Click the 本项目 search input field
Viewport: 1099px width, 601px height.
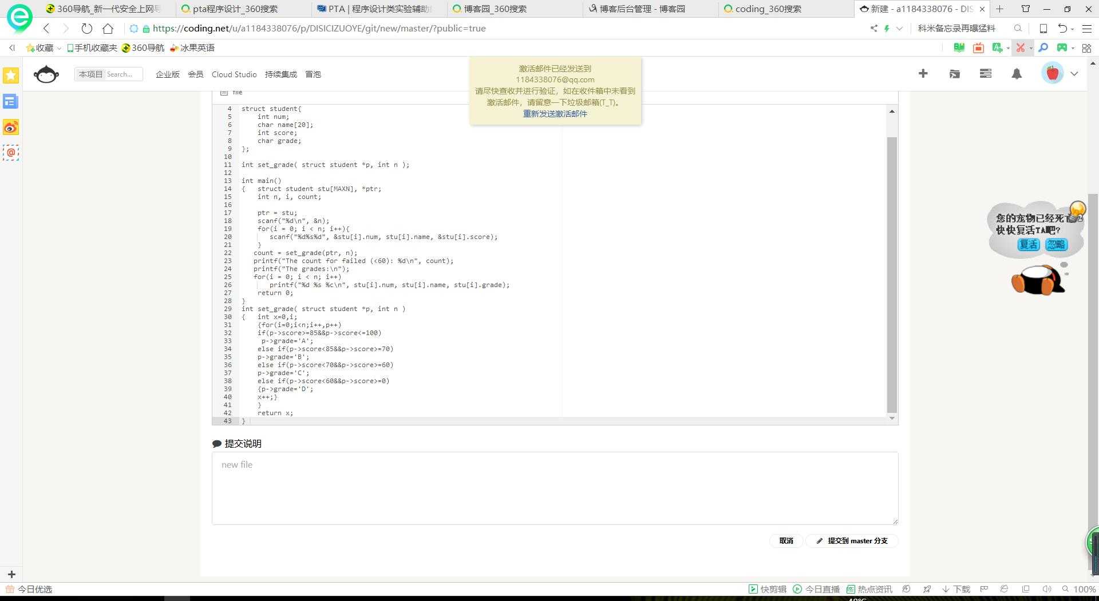pyautogui.click(x=109, y=74)
